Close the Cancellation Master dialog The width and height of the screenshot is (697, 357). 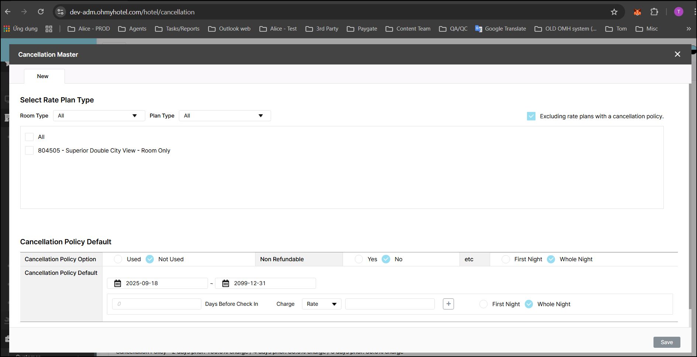point(677,54)
